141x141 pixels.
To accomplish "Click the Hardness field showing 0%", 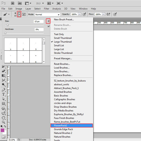I will coord(39,29).
